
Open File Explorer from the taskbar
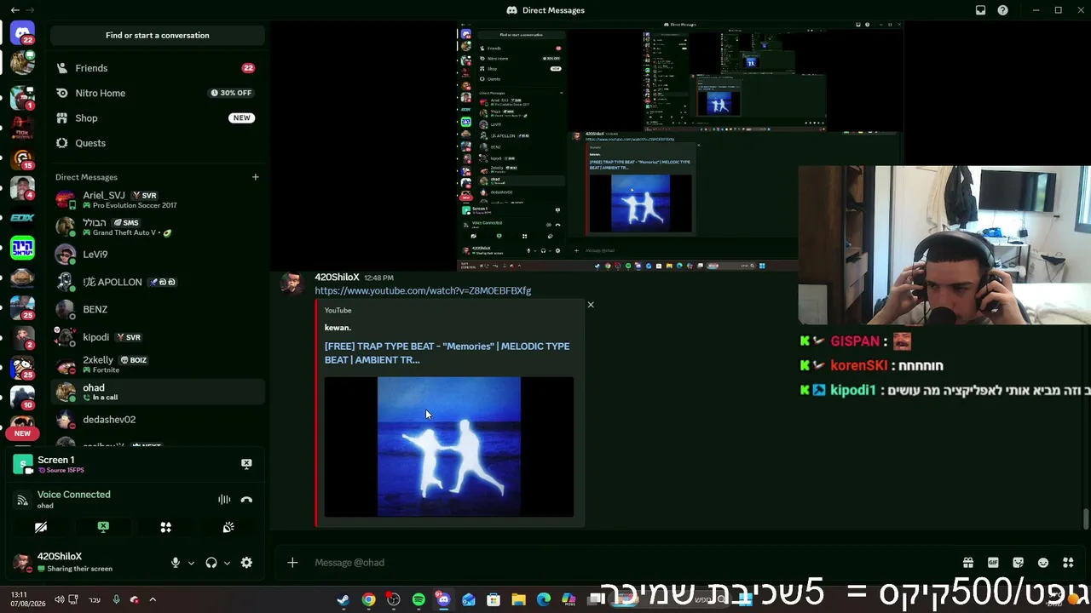(518, 600)
